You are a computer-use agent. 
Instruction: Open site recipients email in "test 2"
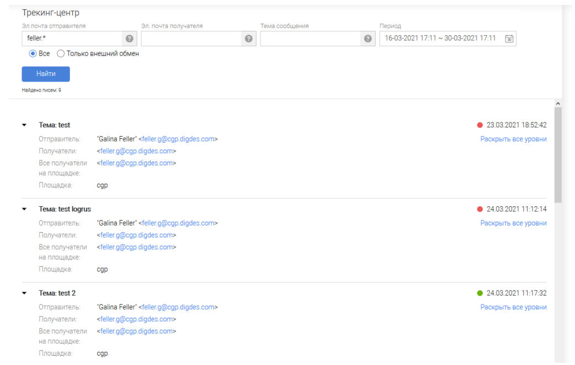coord(136,331)
